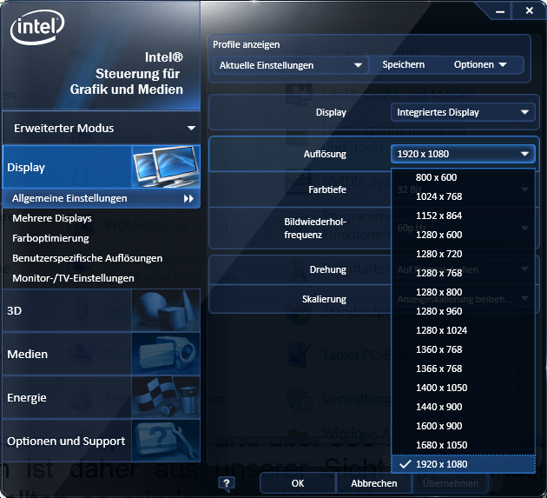Choose 1280 x 768 resolution
The image size is (547, 498).
click(x=463, y=273)
